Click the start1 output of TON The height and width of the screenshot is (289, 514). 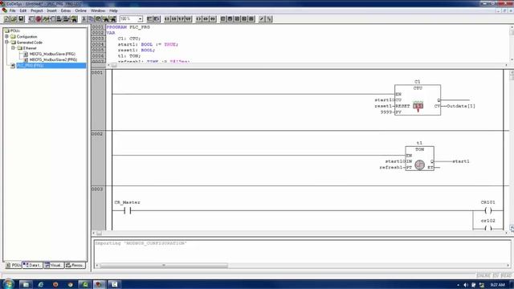(461, 161)
